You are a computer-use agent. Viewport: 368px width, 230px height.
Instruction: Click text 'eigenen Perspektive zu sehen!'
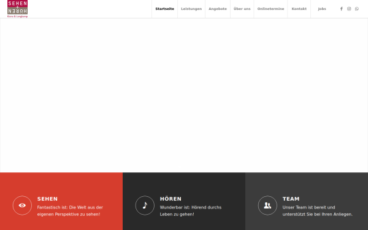(x=69, y=214)
